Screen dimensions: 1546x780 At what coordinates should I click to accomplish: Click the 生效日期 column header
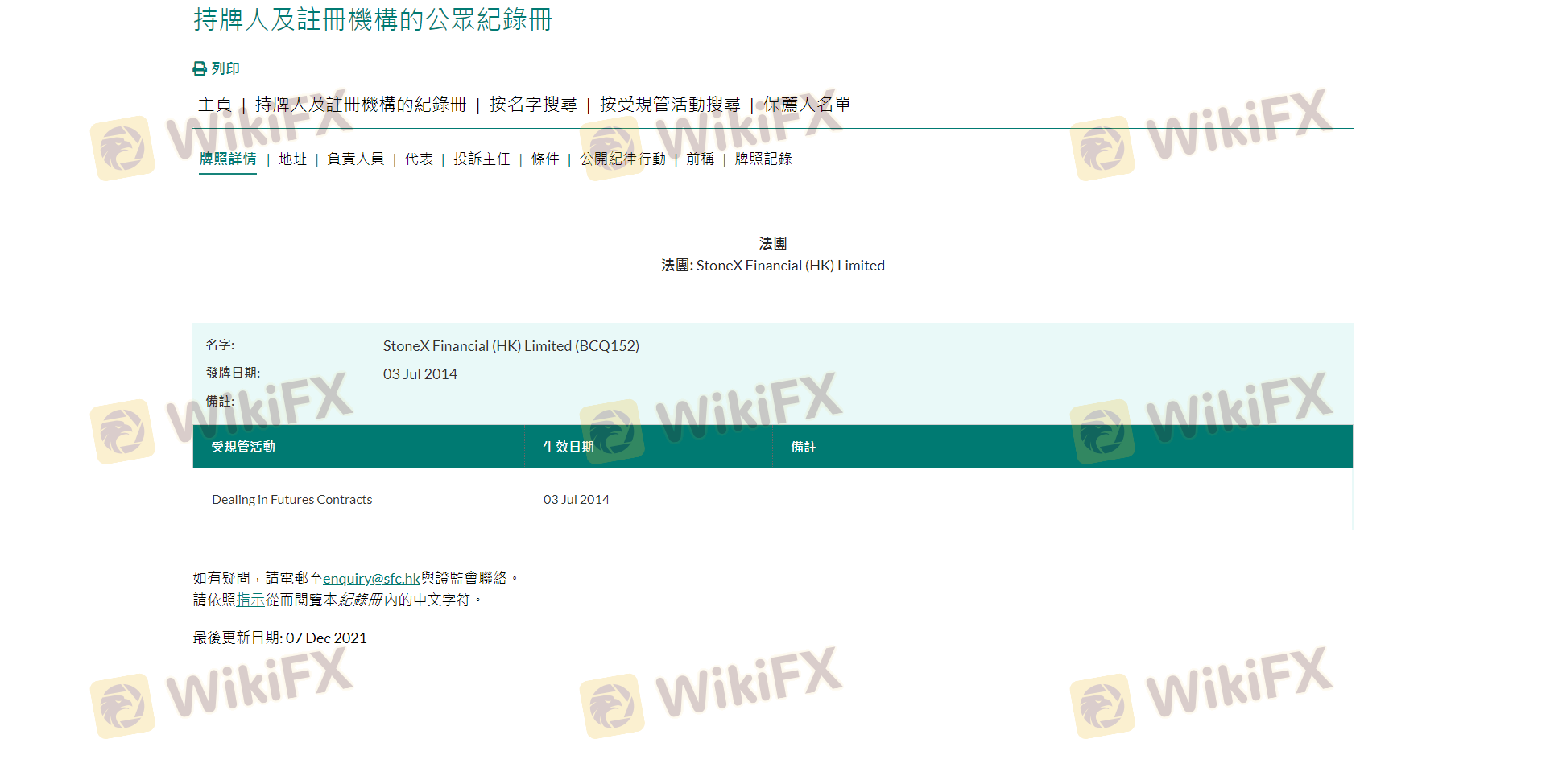[x=568, y=447]
